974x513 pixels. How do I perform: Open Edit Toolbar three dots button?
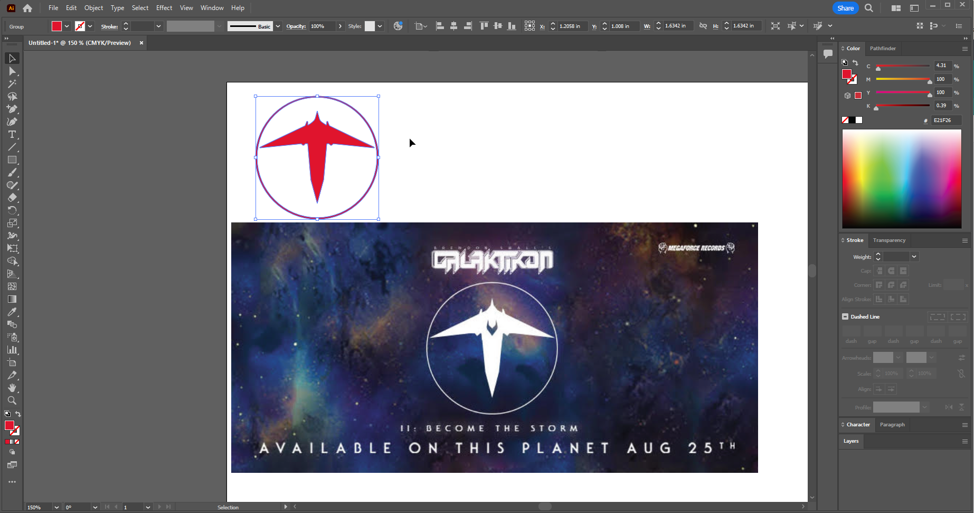click(x=12, y=482)
